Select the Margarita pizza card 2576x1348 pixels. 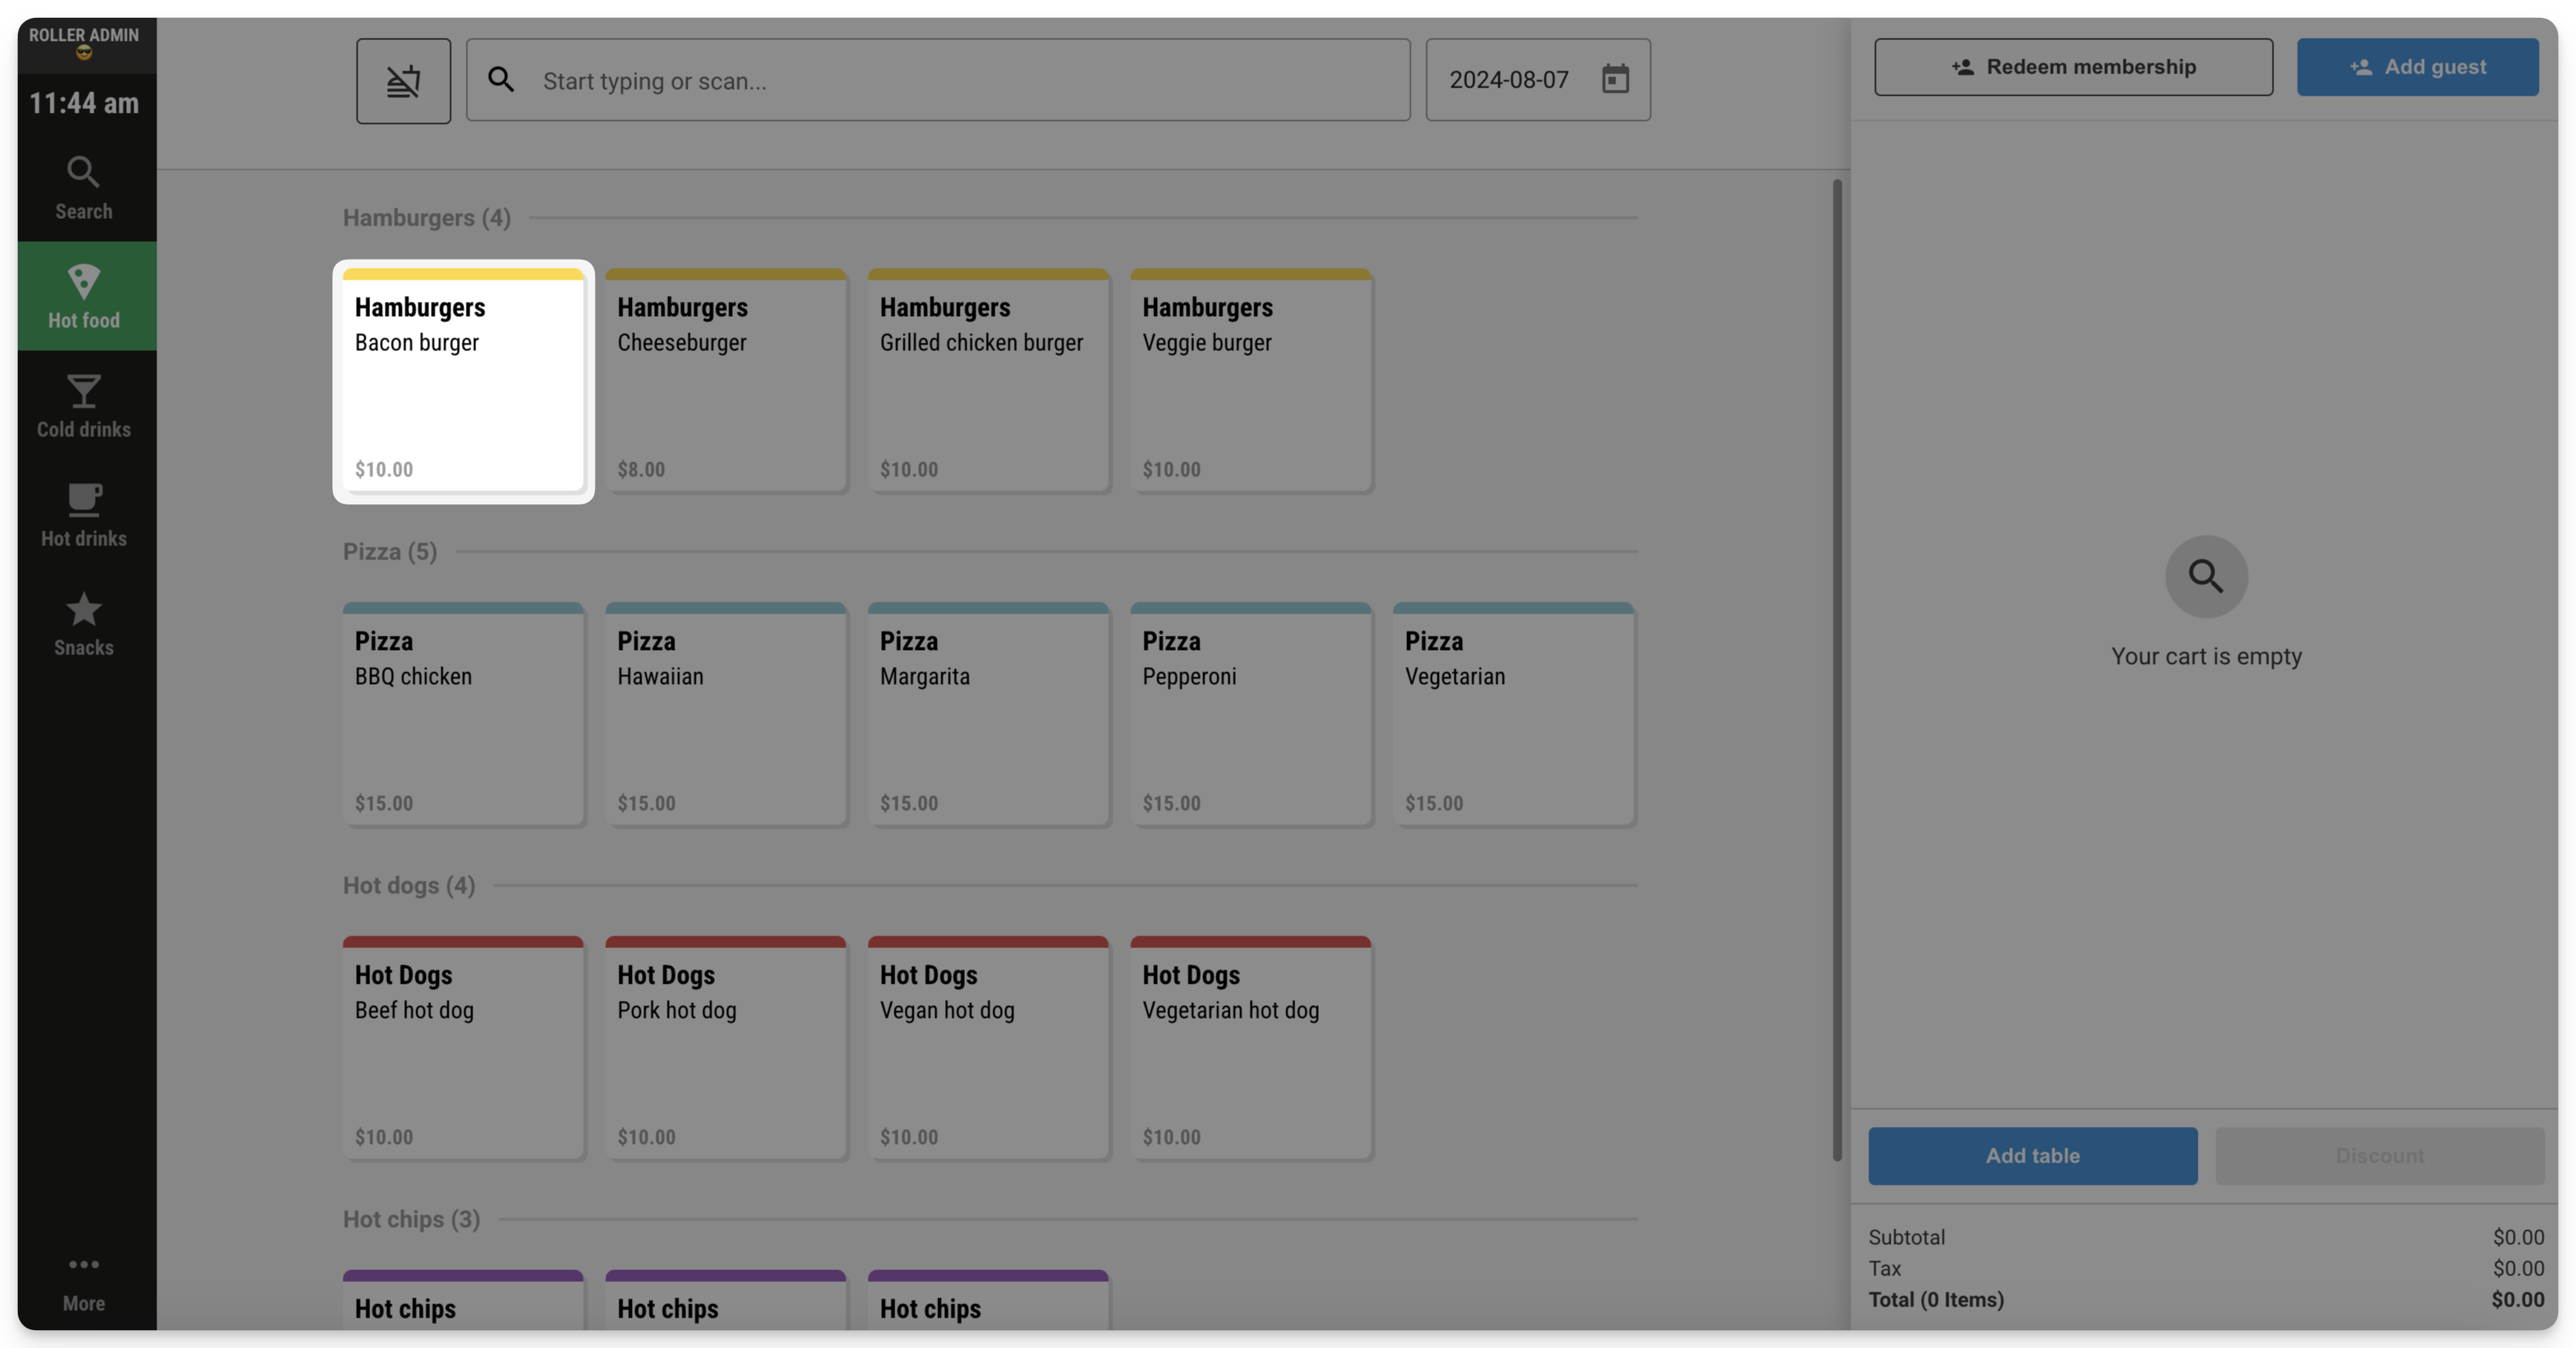tap(988, 715)
